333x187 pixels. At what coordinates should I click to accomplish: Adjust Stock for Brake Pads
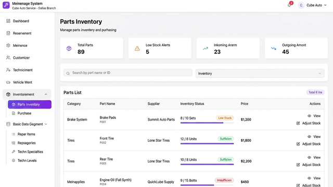pos(309,123)
